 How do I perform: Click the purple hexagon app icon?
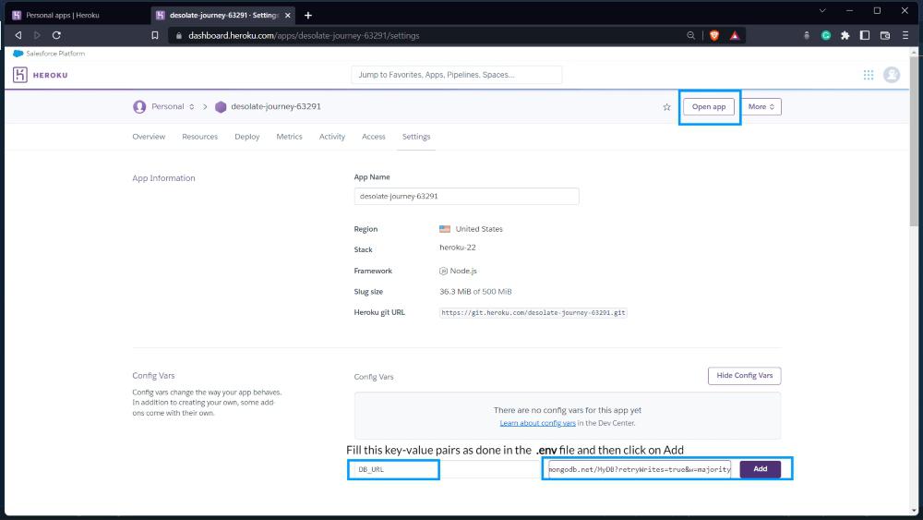click(221, 106)
